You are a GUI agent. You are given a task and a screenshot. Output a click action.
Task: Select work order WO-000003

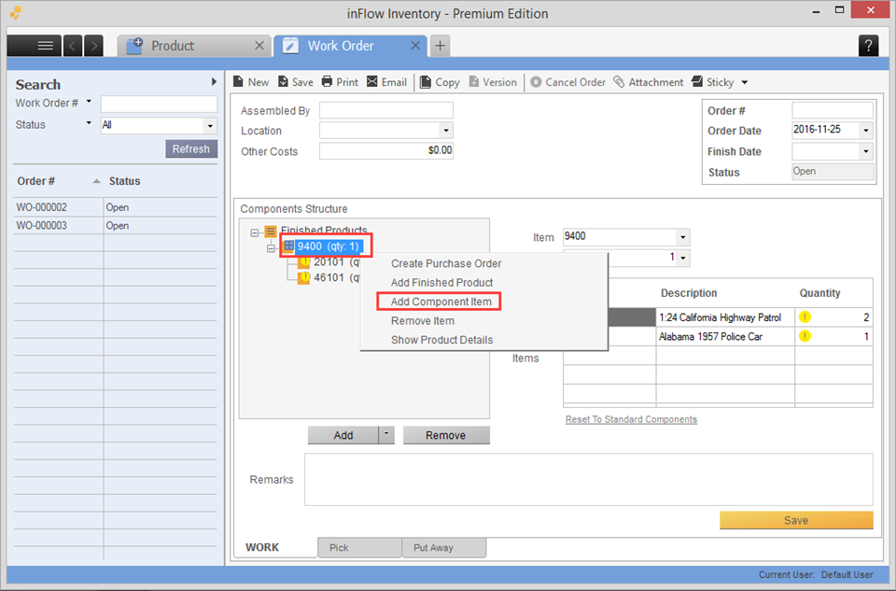click(x=116, y=225)
